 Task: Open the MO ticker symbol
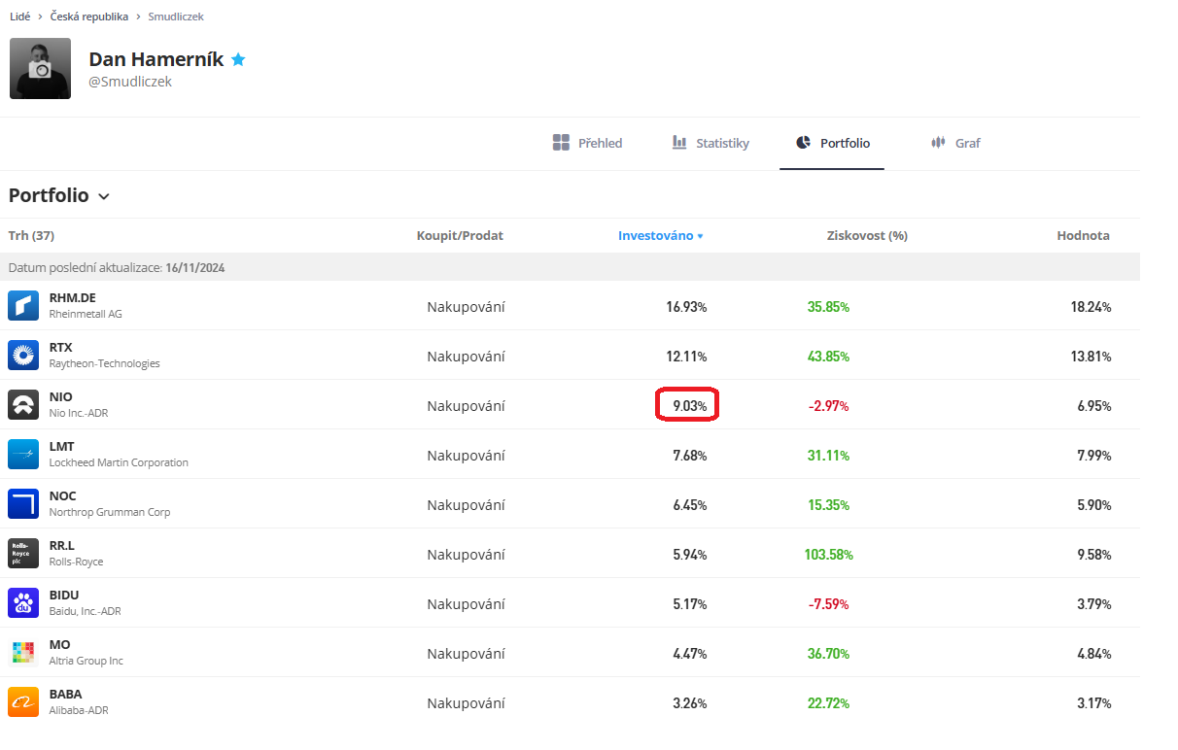pyautogui.click(x=60, y=644)
